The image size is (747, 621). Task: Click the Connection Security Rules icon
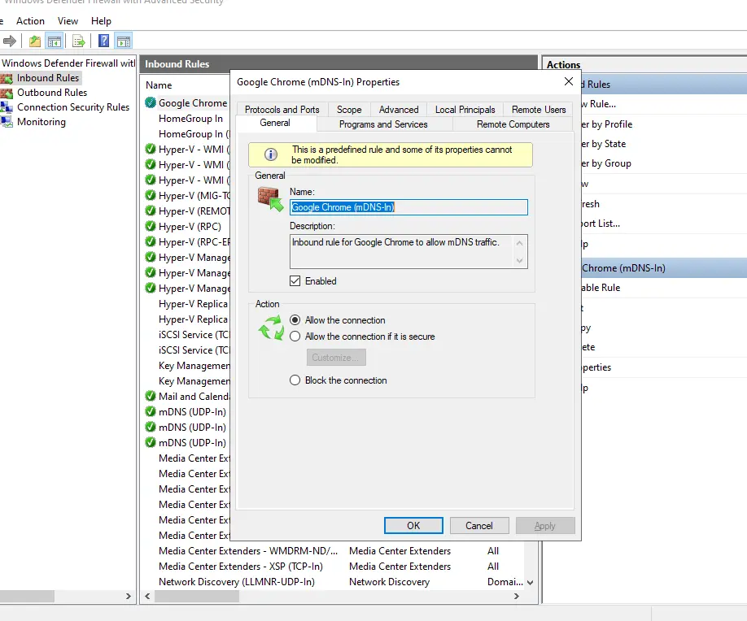[7, 107]
